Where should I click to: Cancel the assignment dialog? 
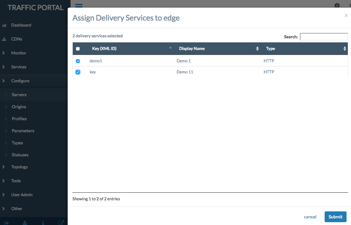310,217
